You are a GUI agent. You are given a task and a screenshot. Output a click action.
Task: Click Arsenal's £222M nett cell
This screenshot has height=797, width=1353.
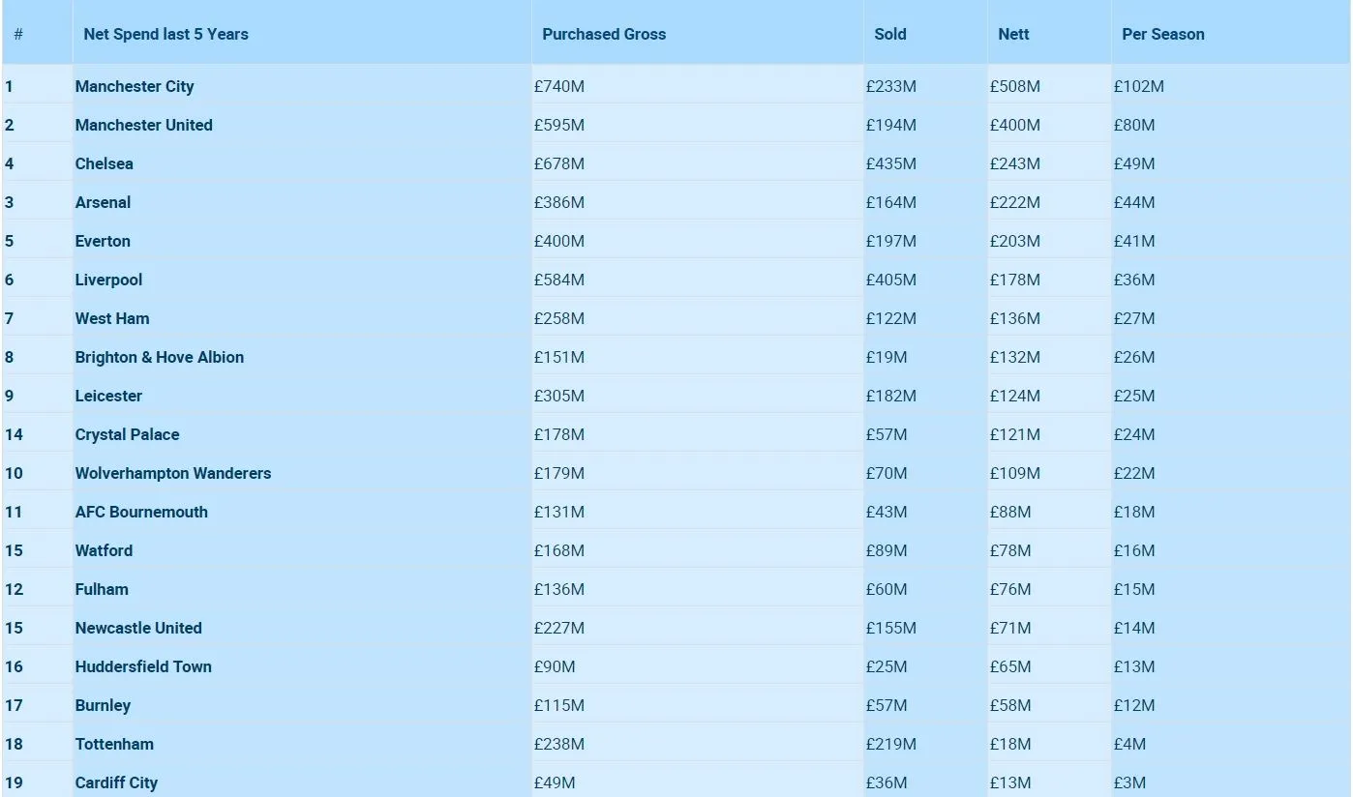1014,202
